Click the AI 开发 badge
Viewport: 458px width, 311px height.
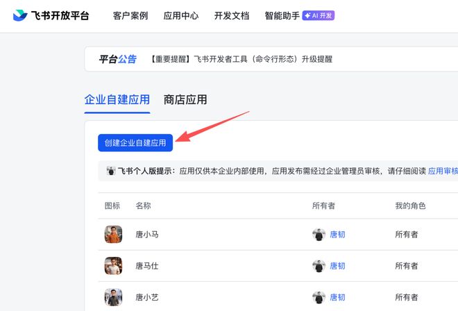pos(318,15)
